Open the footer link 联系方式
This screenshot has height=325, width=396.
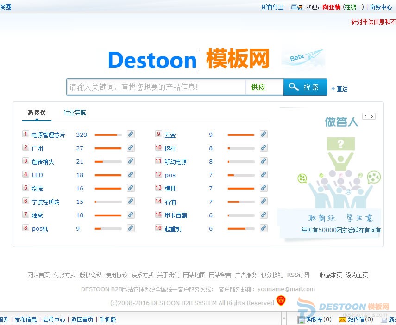(143, 275)
